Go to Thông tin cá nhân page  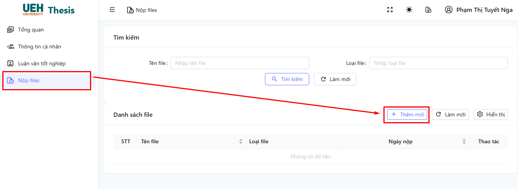click(x=39, y=46)
